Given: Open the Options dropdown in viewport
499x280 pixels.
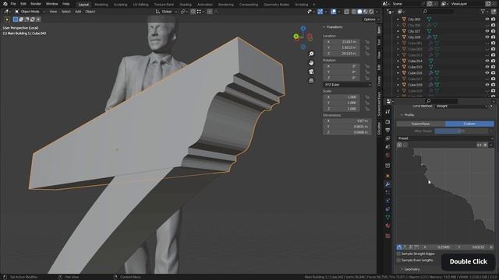Looking at the screenshot, I should tap(371, 19).
